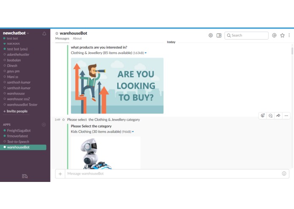
Task: Collapse the Clothing & Jewellery attachment arrow
Action: tap(146, 53)
